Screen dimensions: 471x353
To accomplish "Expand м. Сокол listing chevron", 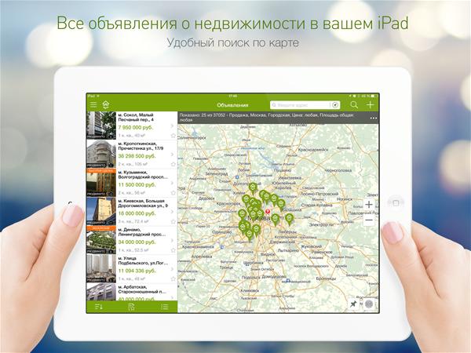I will point(172,126).
